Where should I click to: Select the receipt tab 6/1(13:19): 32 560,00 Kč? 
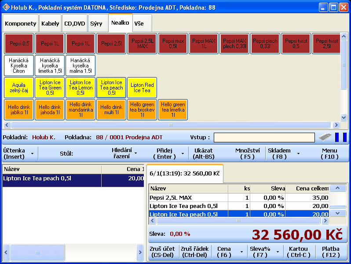pos(185,173)
